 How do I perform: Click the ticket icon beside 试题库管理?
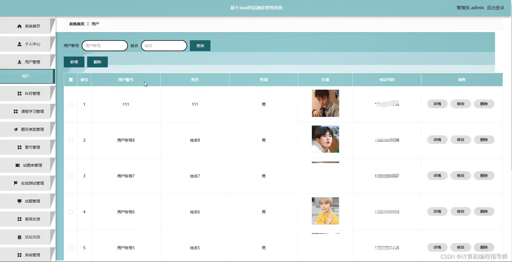[x=18, y=165]
